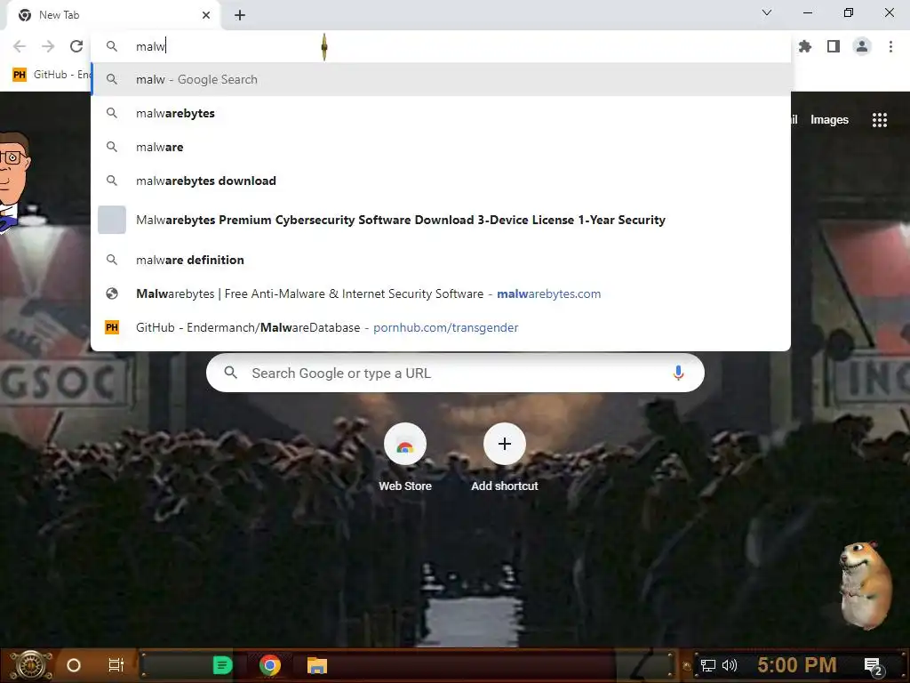Open a new tab with plus button
This screenshot has width=910, height=683.
point(240,15)
